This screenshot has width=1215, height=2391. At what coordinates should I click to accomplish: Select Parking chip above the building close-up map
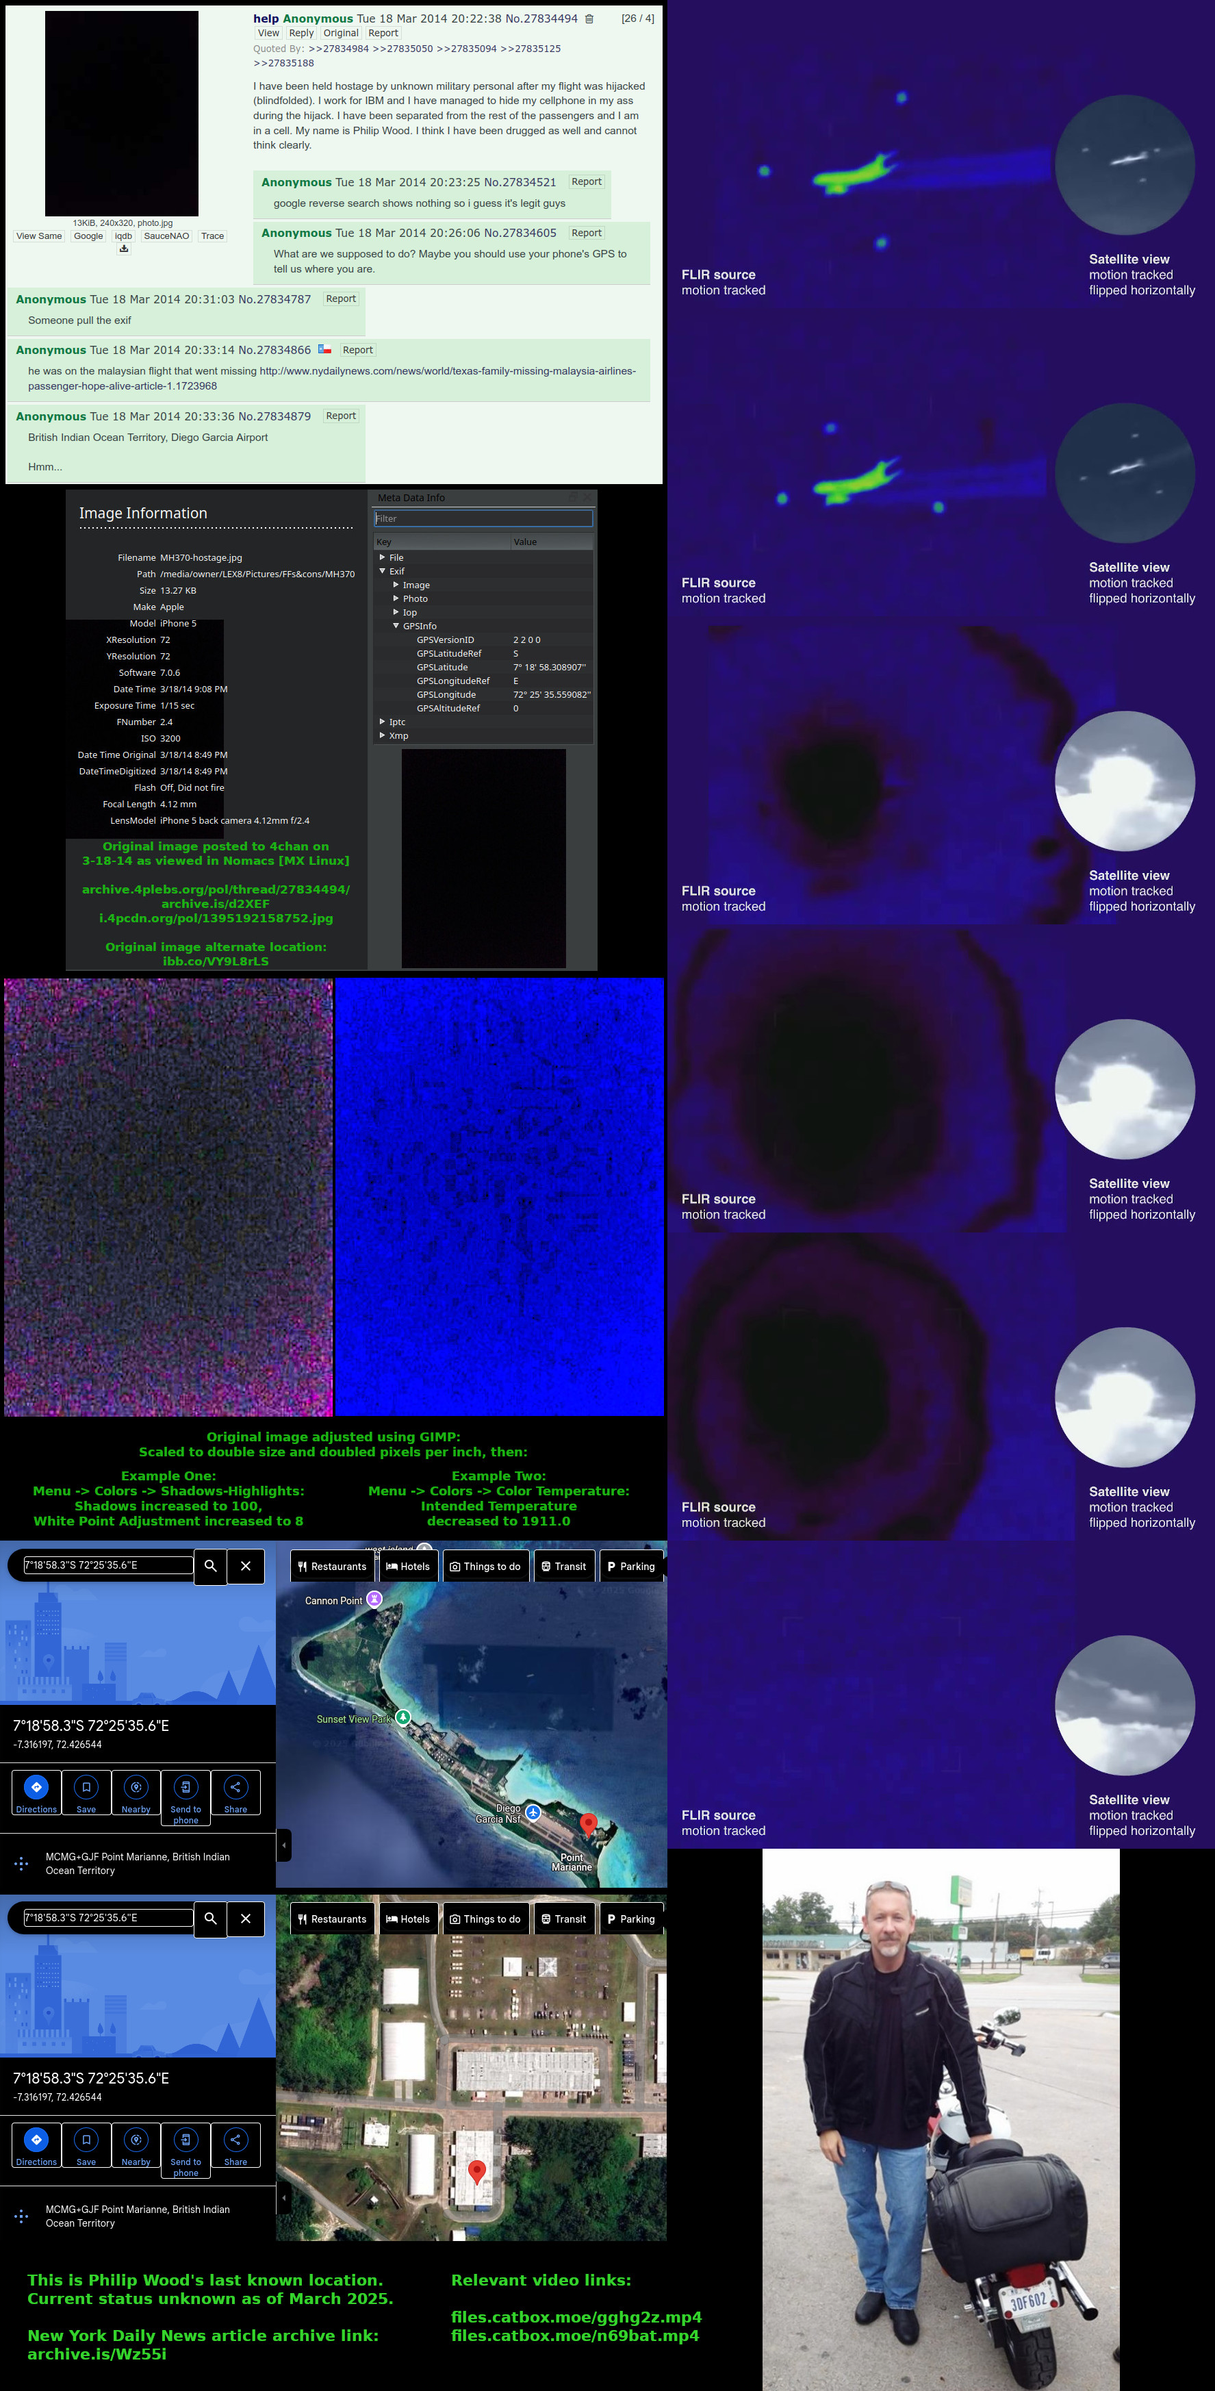631,1919
